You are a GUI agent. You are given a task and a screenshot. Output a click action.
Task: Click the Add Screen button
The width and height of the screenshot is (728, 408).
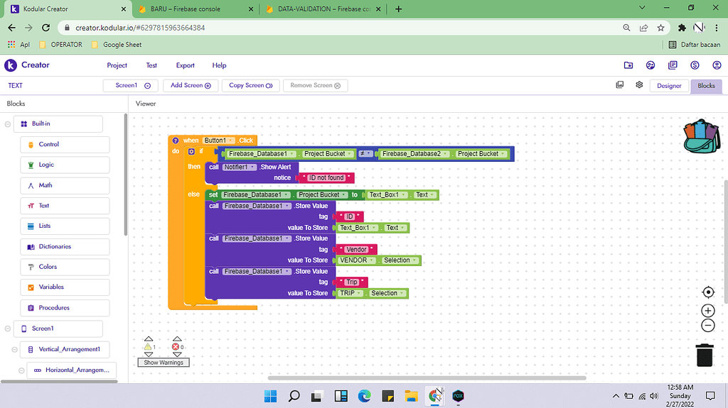(x=191, y=85)
